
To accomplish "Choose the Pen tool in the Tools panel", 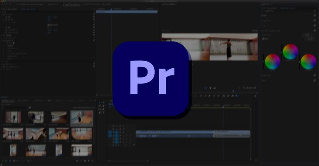I will (103, 108).
